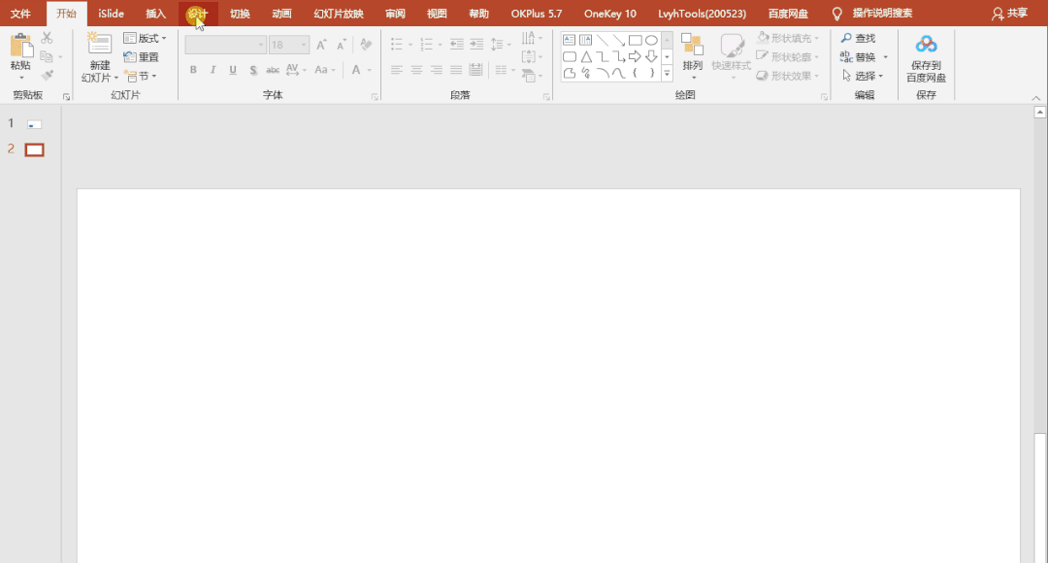Image resolution: width=1048 pixels, height=563 pixels.
Task: Switch to the OneKey 10 tab
Action: point(610,14)
